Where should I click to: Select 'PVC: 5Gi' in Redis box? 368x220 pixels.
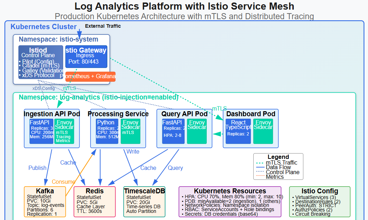click(x=87, y=202)
